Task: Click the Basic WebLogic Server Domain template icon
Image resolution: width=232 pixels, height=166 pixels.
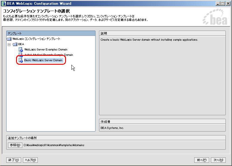Action: point(21,60)
